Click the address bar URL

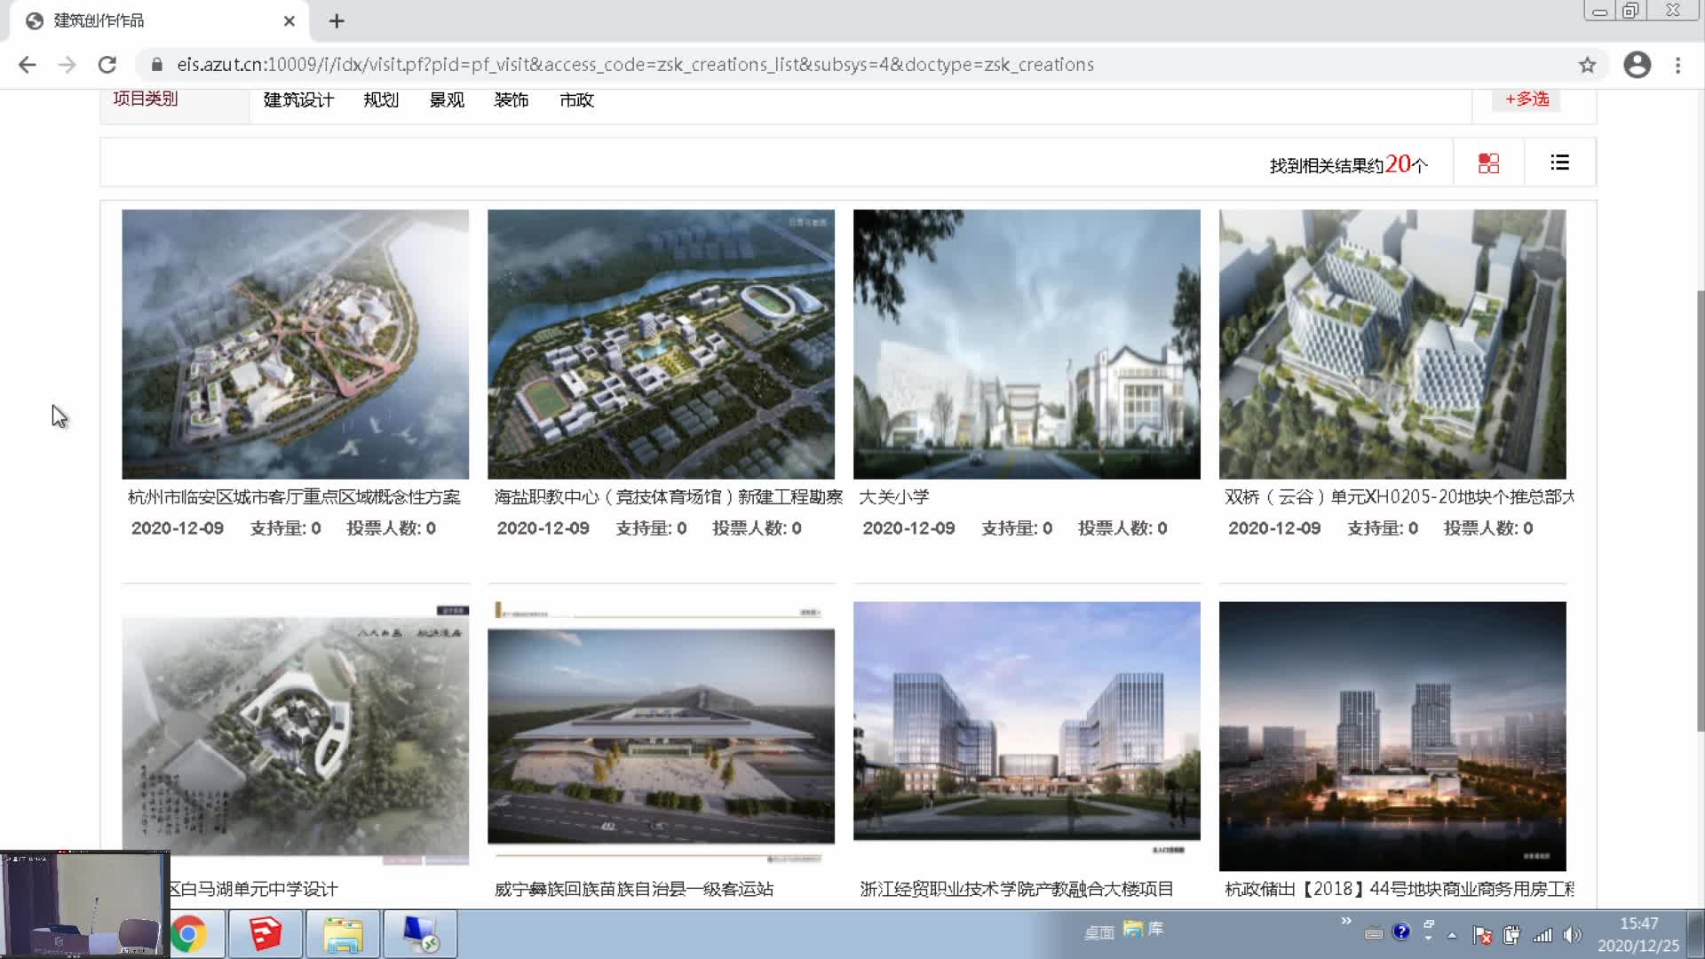click(x=635, y=65)
